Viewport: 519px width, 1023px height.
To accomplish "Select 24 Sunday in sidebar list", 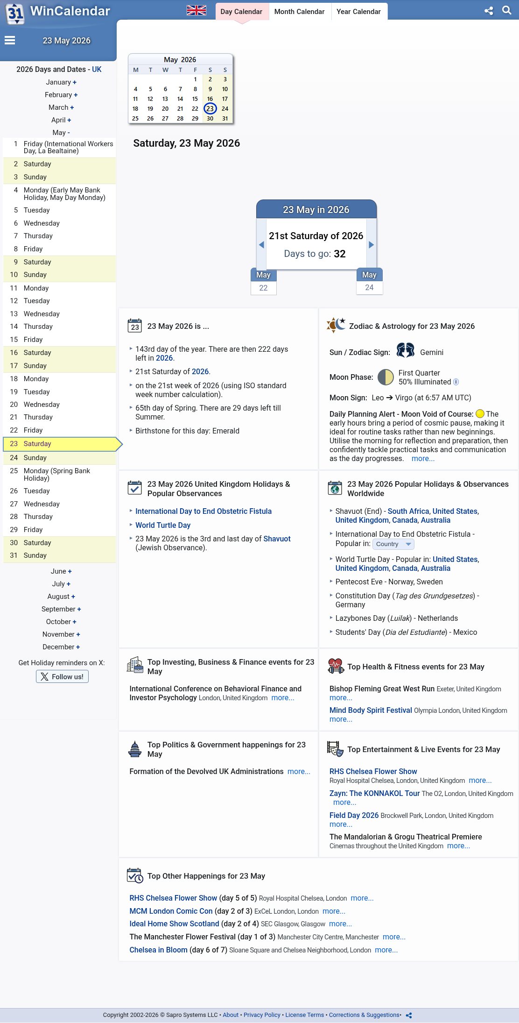I will [x=59, y=458].
